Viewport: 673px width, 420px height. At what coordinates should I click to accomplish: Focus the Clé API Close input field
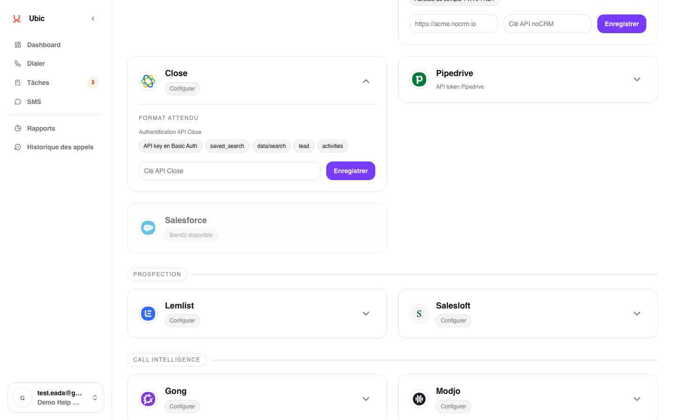[x=229, y=171]
